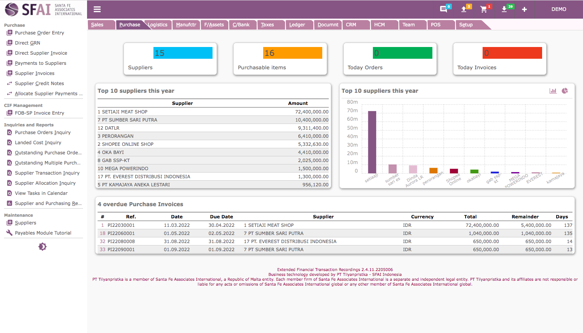The height and width of the screenshot is (333, 583).
Task: Open the shopping cart icon
Action: pos(483,9)
